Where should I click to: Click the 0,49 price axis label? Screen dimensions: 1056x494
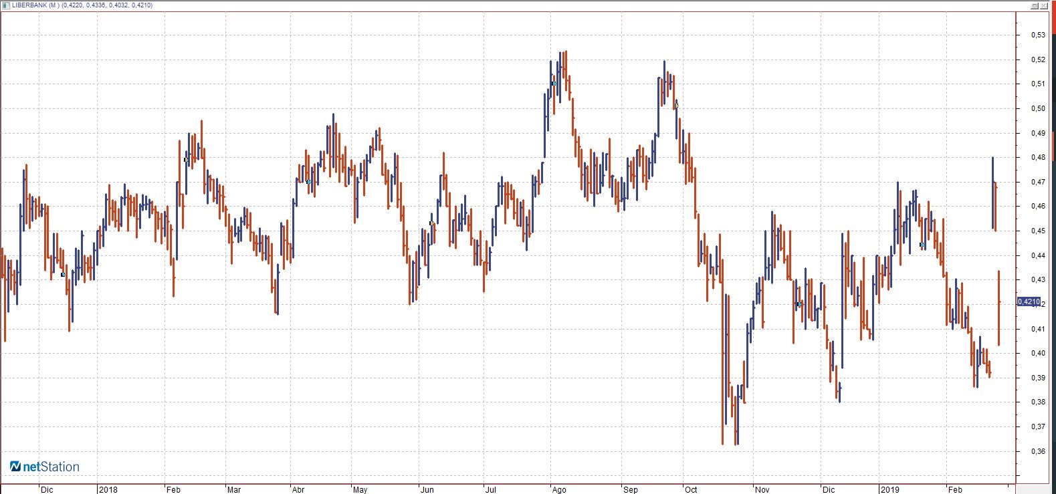pyautogui.click(x=1038, y=133)
